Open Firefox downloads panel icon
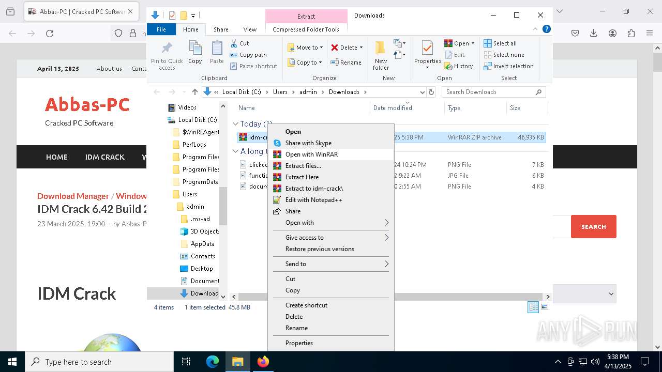 594,34
